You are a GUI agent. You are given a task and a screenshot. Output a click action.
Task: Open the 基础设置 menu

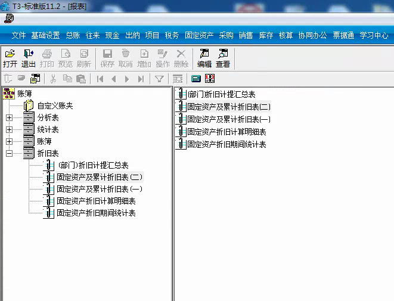pos(45,35)
